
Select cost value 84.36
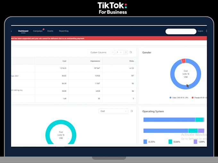[64, 83]
